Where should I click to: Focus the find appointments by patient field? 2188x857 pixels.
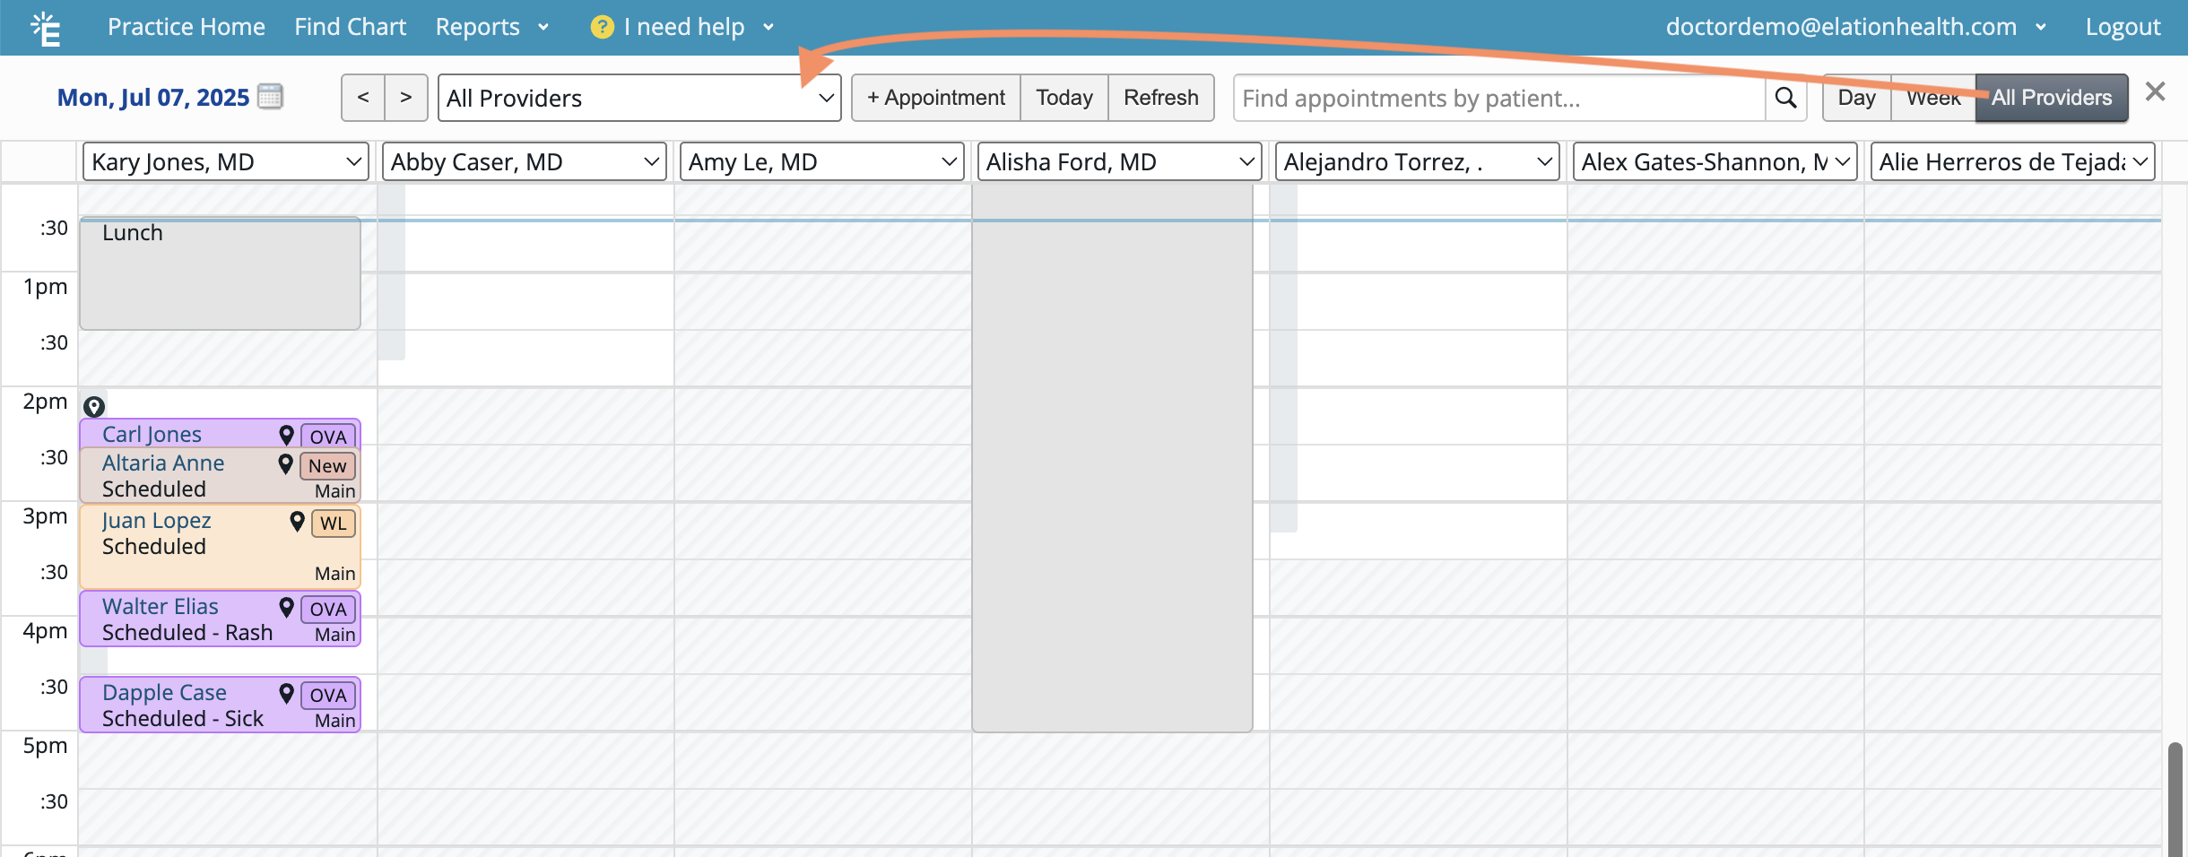1498,98
